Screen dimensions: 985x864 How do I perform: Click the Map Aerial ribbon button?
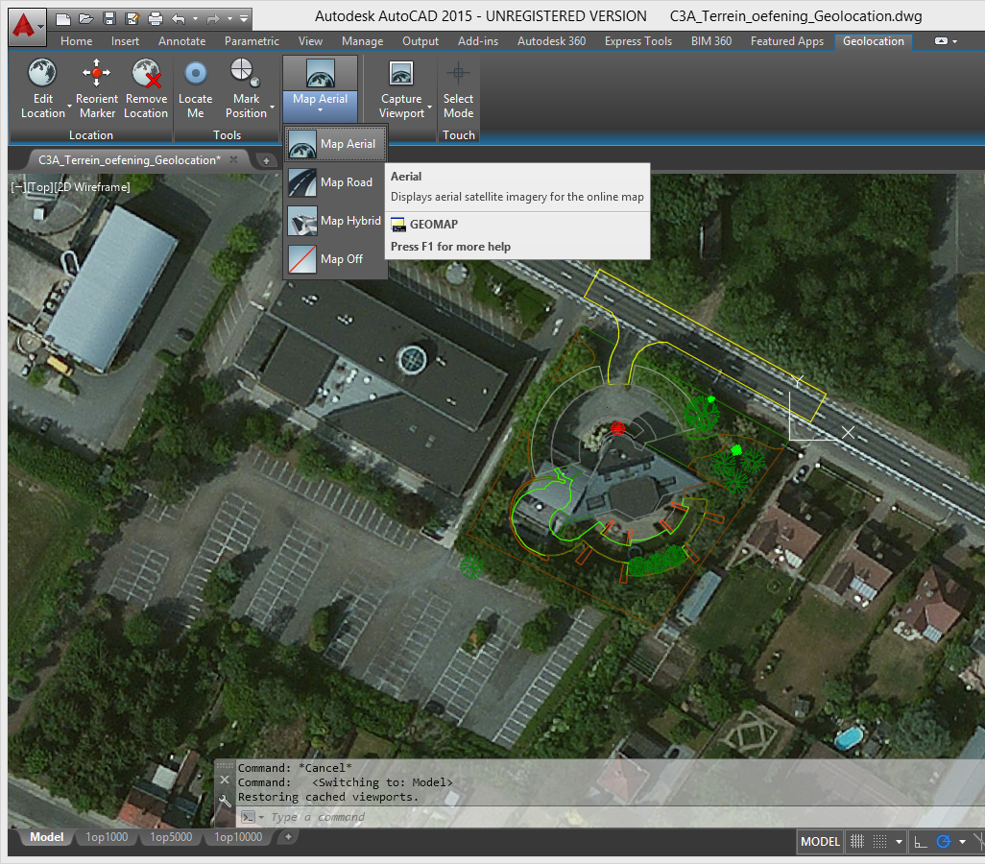(320, 88)
